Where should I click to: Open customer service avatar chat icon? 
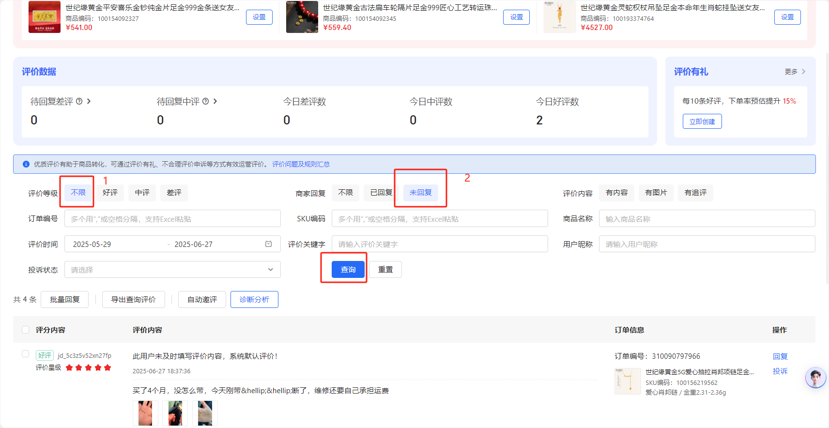(815, 378)
